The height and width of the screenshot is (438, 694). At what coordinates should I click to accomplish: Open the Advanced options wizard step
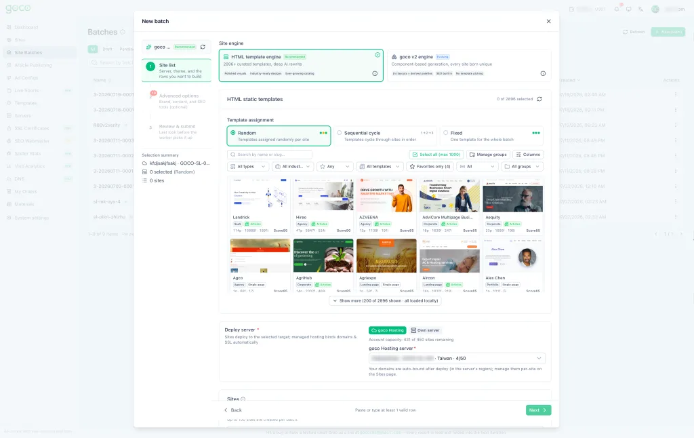click(x=177, y=101)
